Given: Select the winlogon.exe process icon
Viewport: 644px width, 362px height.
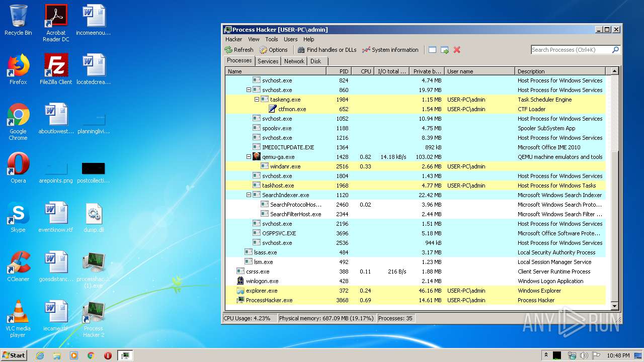Looking at the screenshot, I should (x=240, y=281).
